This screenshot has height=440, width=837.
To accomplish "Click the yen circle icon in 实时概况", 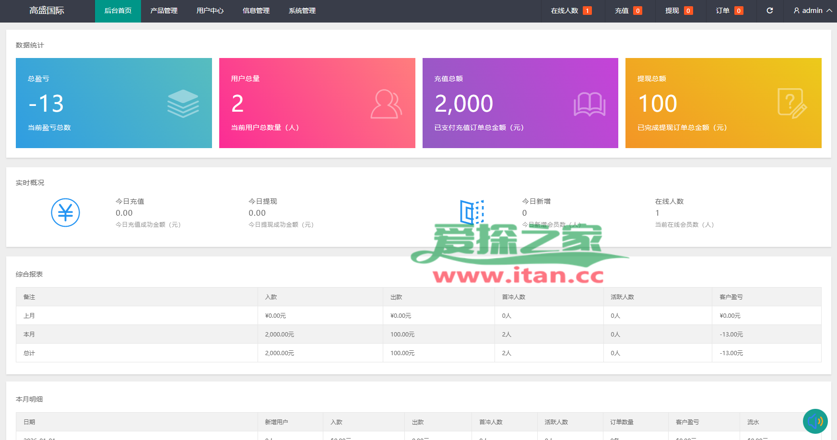I will (x=65, y=212).
